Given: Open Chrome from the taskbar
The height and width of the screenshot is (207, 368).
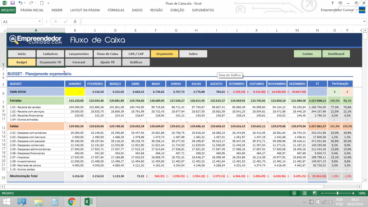Looking at the screenshot, I should pos(72,202).
